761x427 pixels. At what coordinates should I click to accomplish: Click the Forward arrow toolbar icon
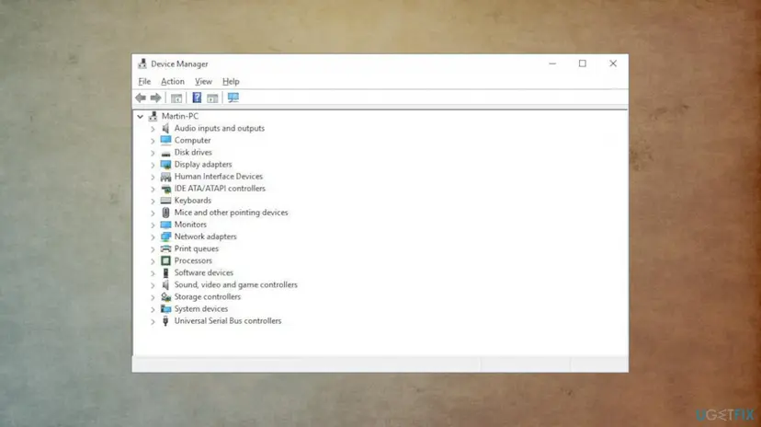pyautogui.click(x=156, y=98)
